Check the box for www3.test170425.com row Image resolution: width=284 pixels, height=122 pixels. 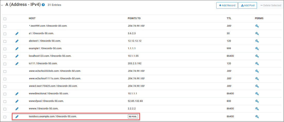pyautogui.click(x=5, y=86)
